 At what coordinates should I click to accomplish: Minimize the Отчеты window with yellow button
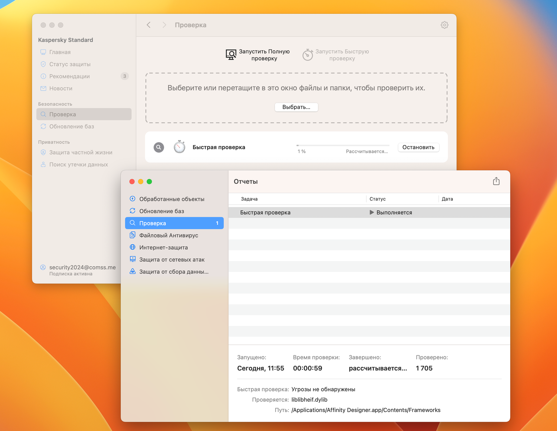(141, 181)
